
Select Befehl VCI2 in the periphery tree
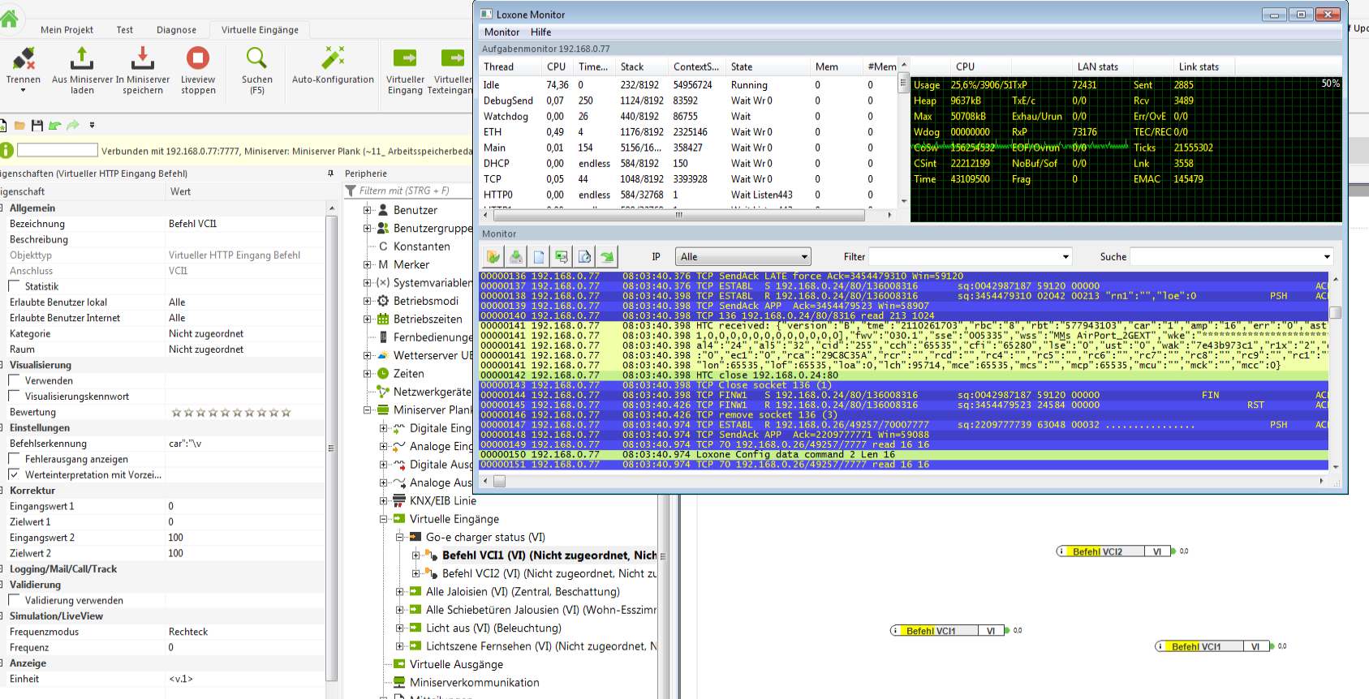click(x=471, y=573)
